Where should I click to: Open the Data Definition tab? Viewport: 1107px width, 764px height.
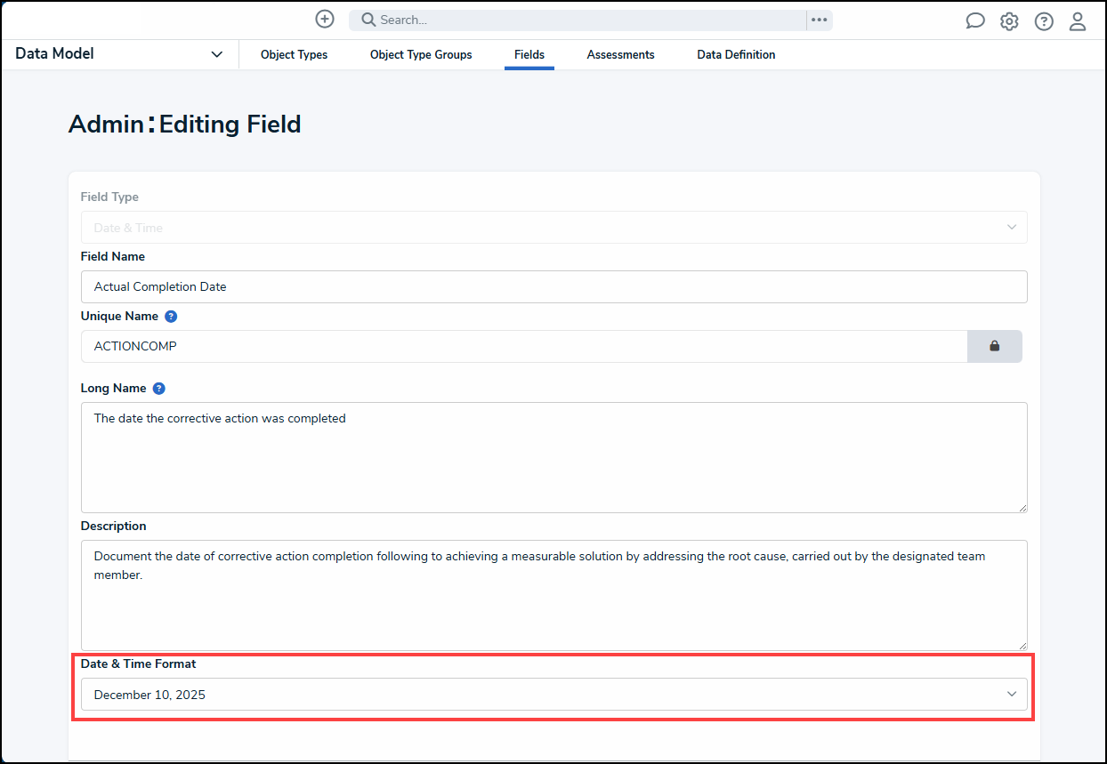click(x=736, y=54)
